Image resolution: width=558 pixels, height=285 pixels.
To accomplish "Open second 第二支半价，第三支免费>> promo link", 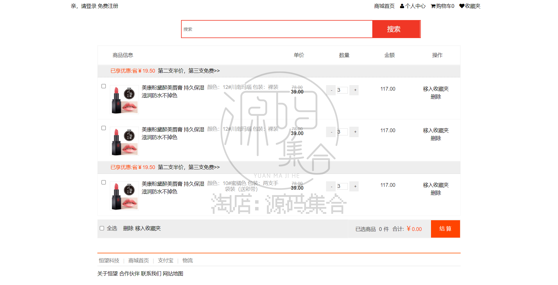I will 189,167.
